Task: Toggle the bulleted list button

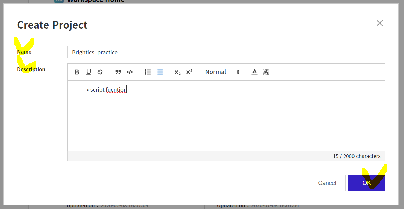Action: pos(160,72)
